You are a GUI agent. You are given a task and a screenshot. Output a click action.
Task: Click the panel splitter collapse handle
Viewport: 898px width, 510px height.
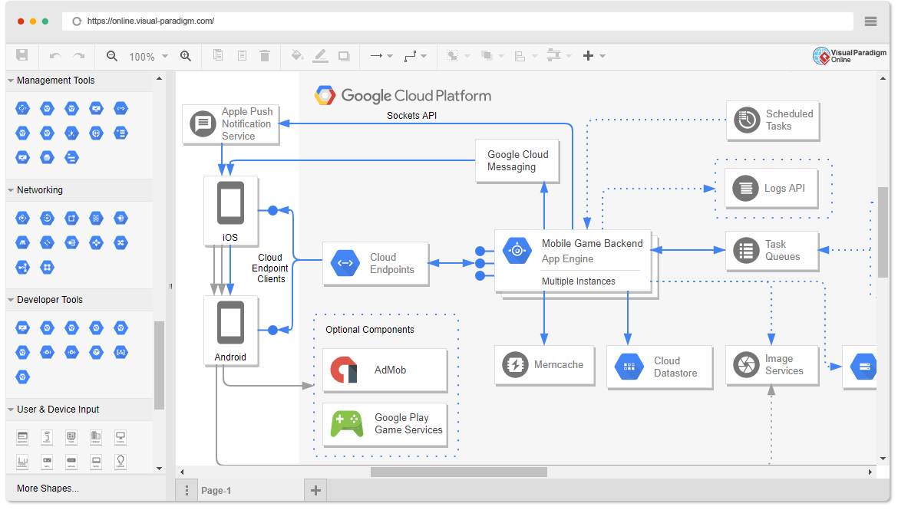(x=170, y=286)
